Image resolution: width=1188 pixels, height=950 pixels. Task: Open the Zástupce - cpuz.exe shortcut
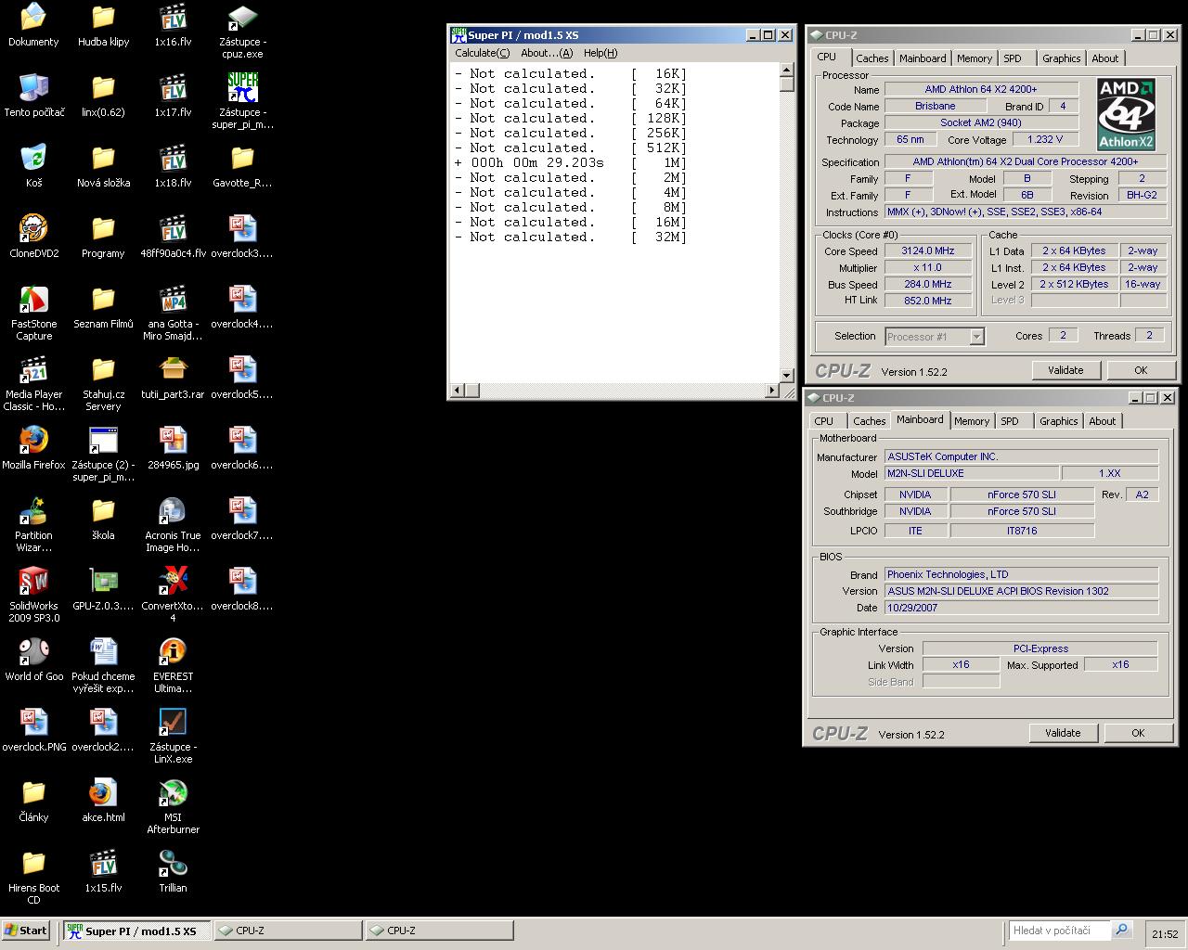(x=242, y=32)
